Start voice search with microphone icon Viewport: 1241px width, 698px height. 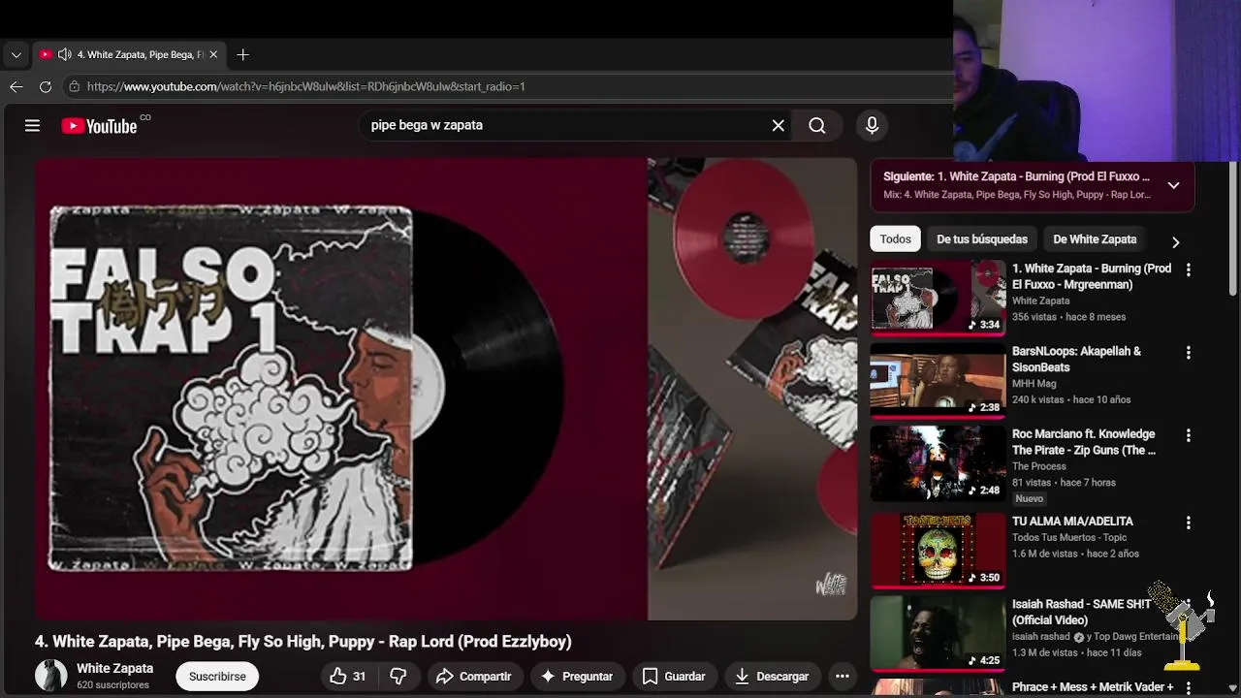click(872, 125)
